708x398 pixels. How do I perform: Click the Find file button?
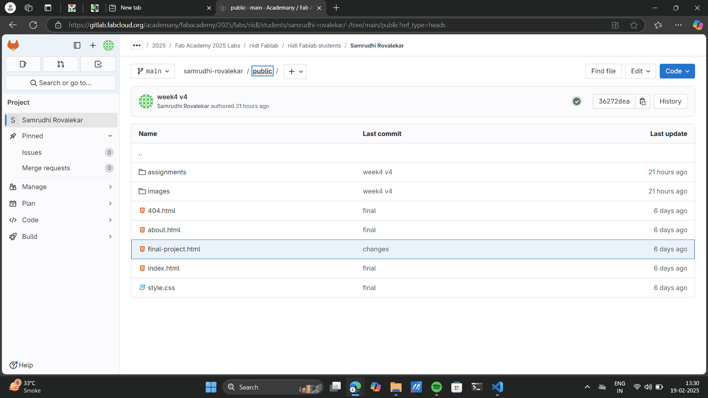tap(603, 71)
